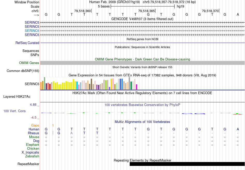The height and width of the screenshot is (170, 245).
Task: Select the gray OMIM Genes item bar
Action: pyautogui.click(x=142, y=63)
